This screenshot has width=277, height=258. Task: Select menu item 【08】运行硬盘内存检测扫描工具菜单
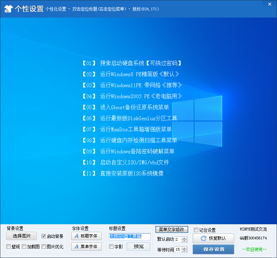point(130,140)
